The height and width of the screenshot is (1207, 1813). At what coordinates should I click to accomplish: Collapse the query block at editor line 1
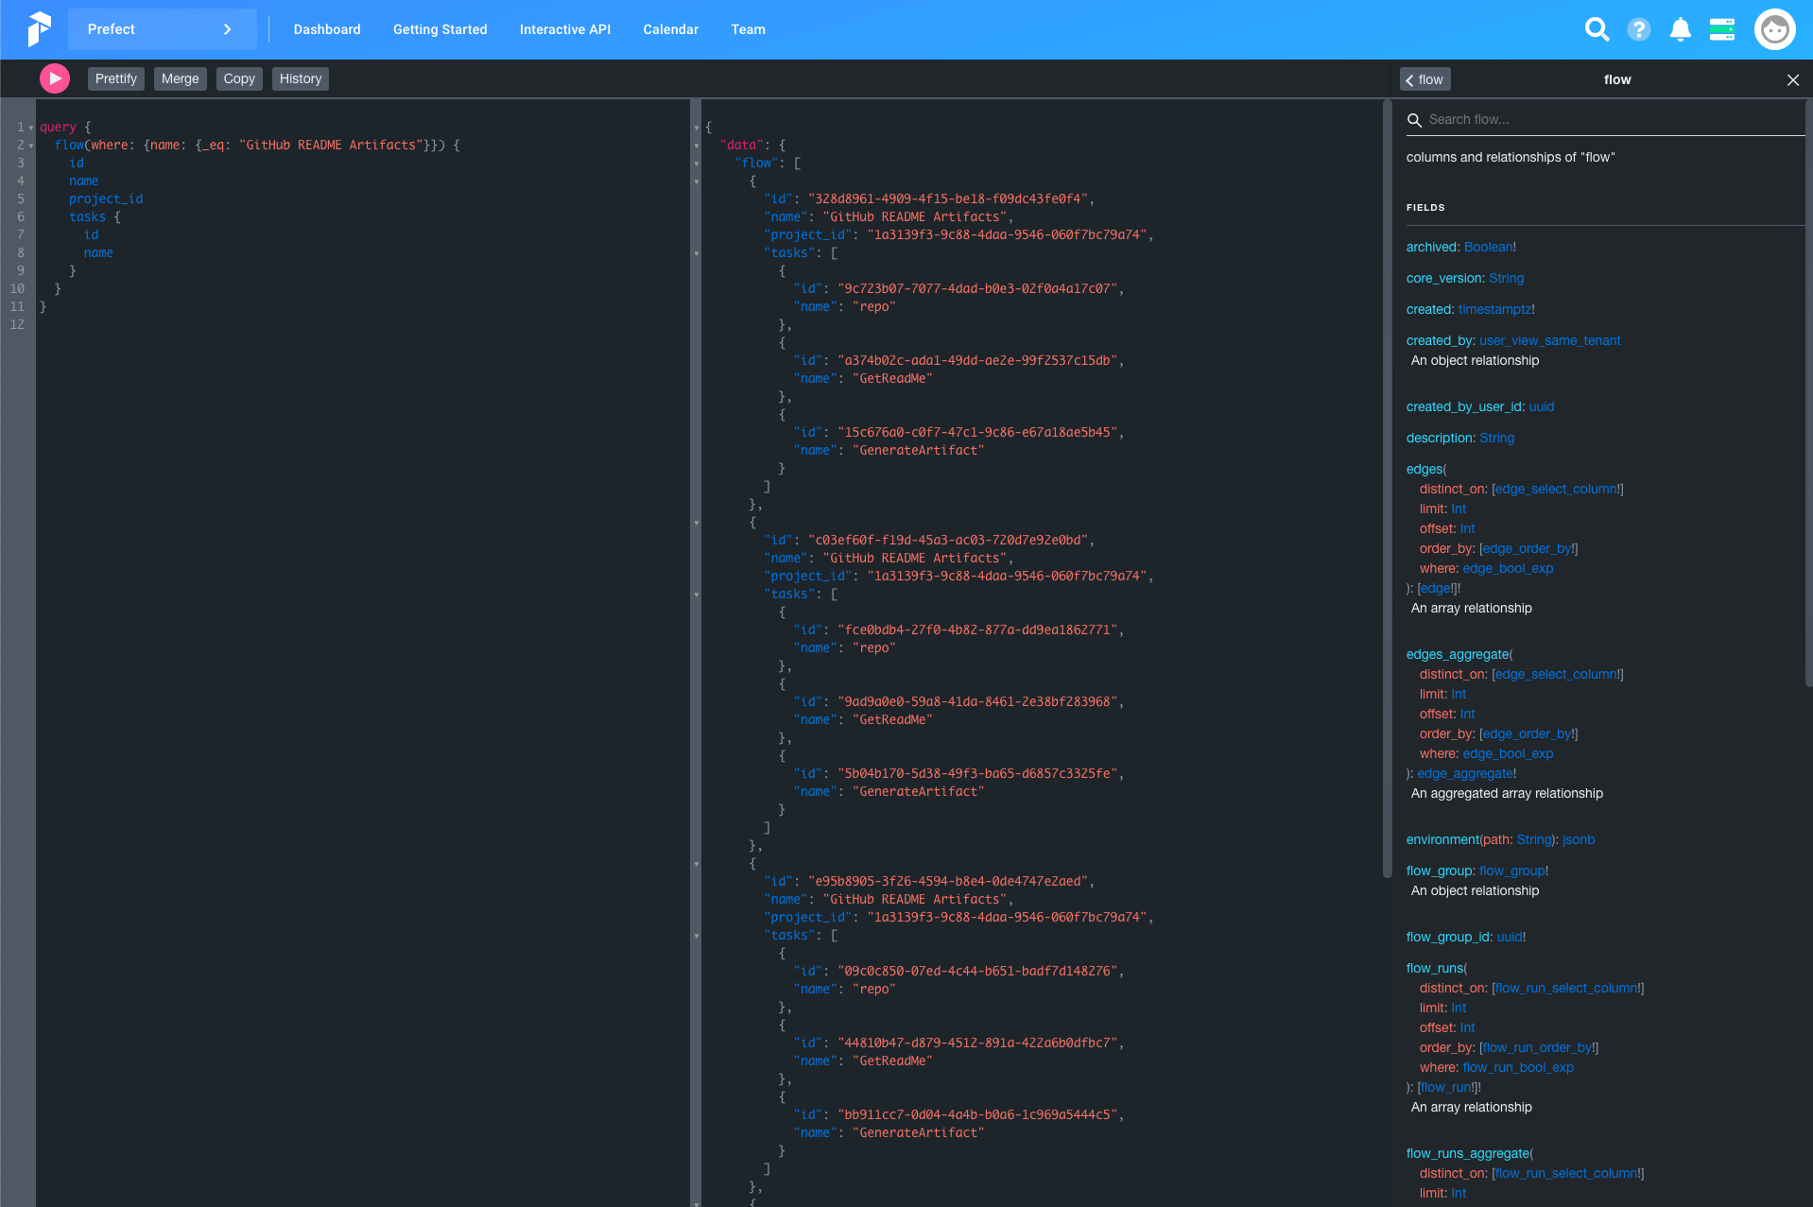[31, 128]
